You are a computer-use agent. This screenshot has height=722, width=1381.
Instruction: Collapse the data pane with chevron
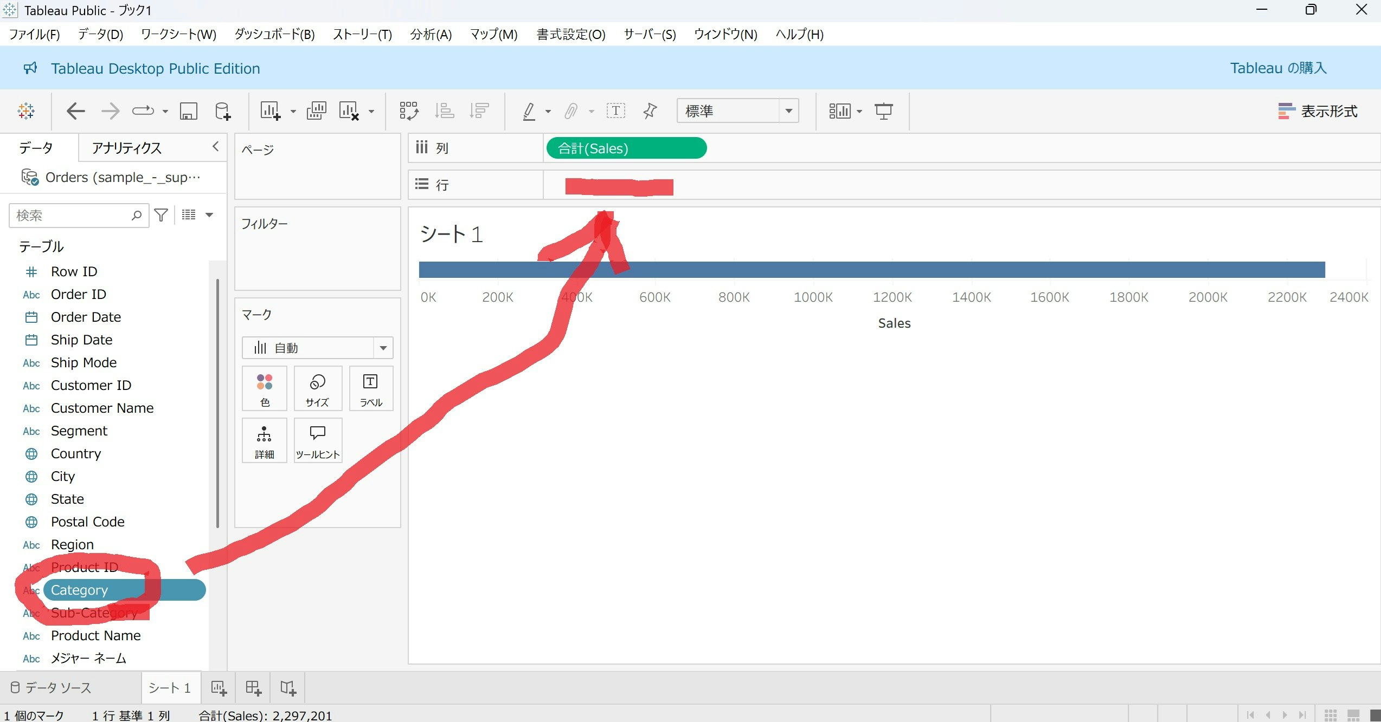click(x=215, y=147)
